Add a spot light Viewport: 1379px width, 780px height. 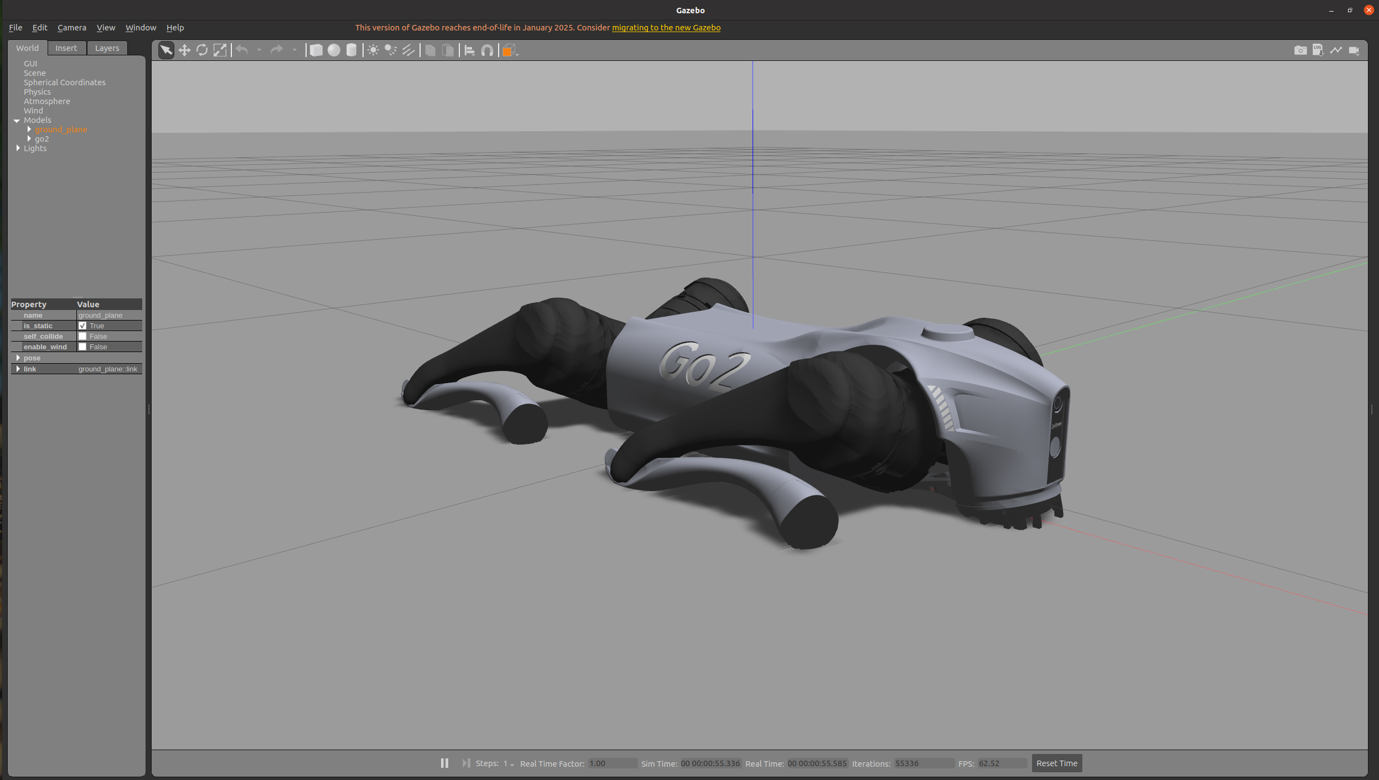click(x=391, y=50)
